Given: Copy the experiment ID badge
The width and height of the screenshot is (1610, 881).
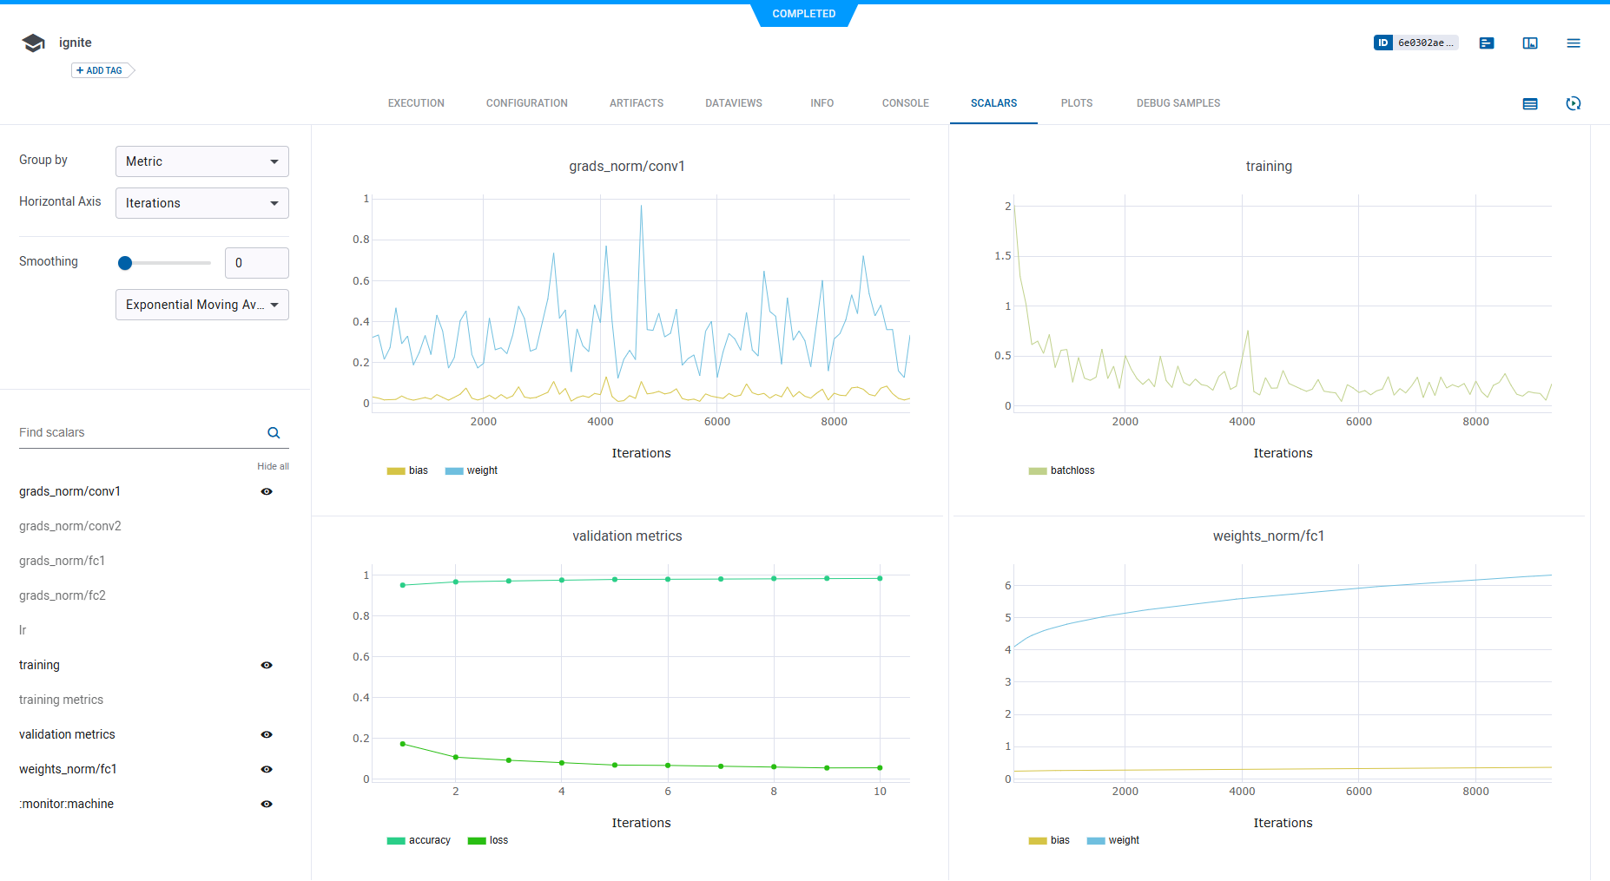Looking at the screenshot, I should (x=1415, y=43).
